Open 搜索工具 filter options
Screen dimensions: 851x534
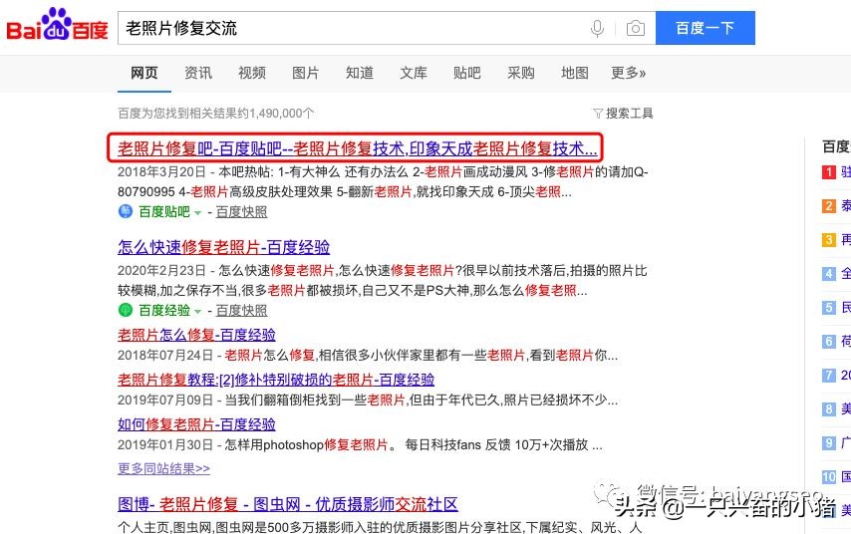[623, 113]
